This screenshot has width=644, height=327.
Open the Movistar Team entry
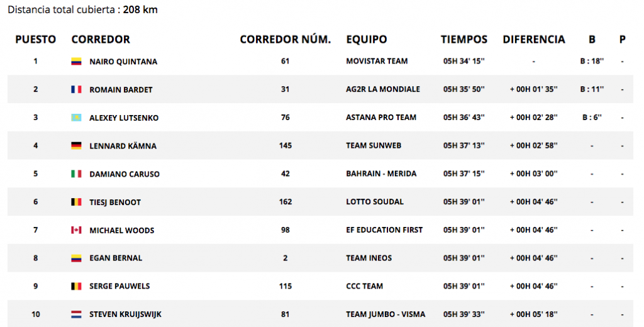coord(377,61)
